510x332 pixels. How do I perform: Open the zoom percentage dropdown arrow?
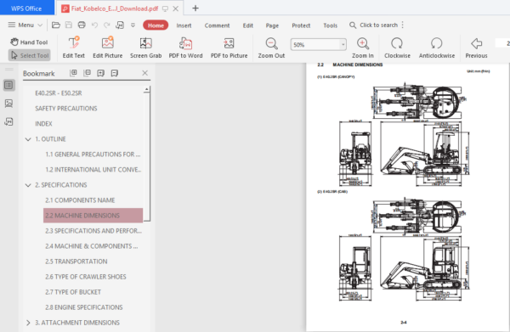pyautogui.click(x=343, y=44)
